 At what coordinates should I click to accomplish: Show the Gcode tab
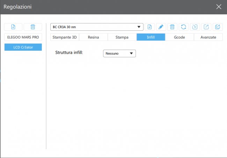click(179, 37)
